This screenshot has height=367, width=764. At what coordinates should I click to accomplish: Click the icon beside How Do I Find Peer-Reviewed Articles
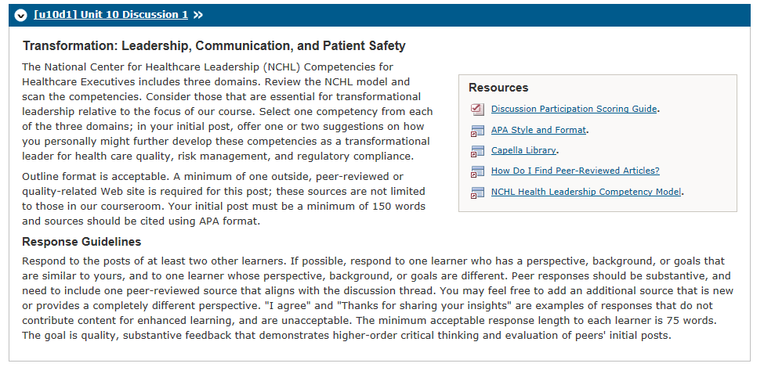477,171
